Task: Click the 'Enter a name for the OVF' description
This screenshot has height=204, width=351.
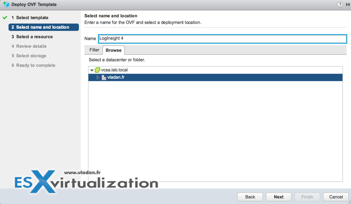Action: (x=143, y=22)
